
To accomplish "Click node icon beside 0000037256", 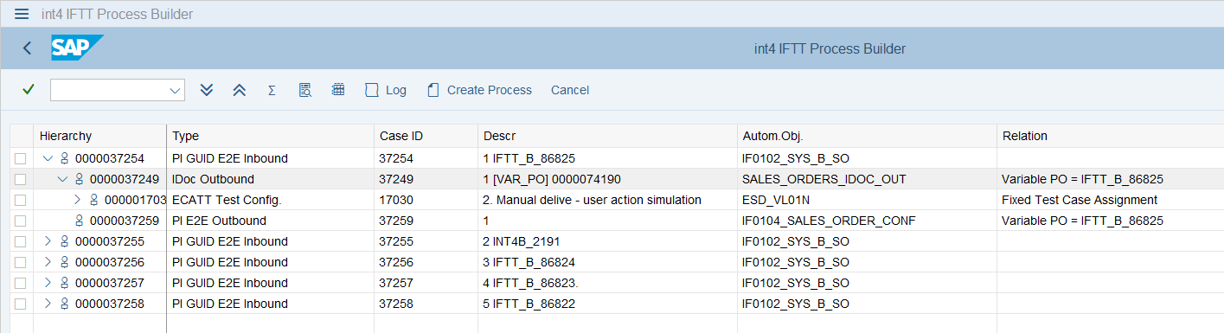I will coord(64,262).
